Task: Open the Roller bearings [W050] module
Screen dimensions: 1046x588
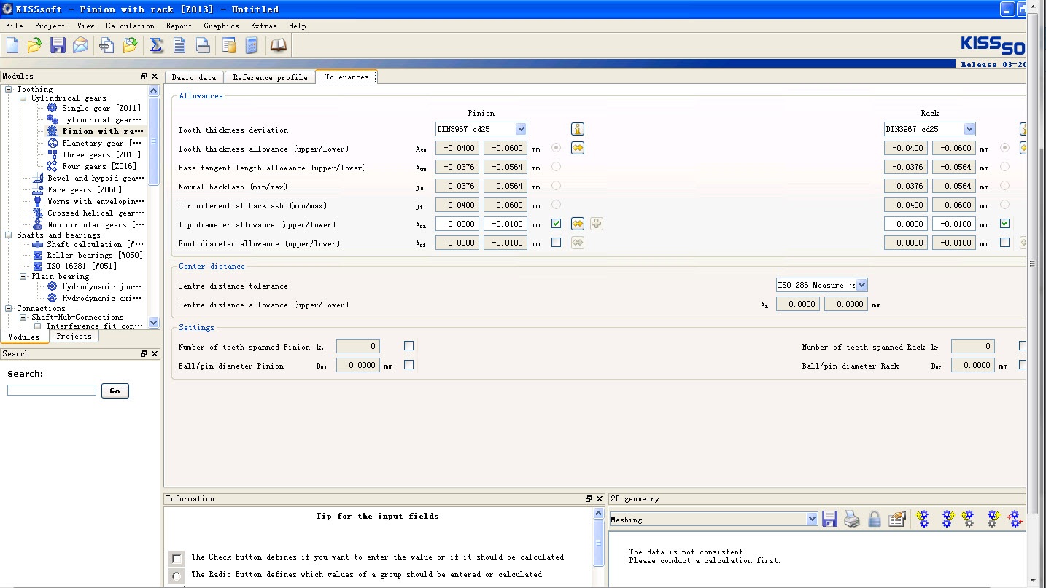Action: (x=95, y=255)
